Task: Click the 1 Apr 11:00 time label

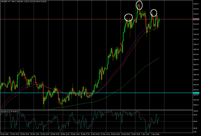Action: click(145, 134)
